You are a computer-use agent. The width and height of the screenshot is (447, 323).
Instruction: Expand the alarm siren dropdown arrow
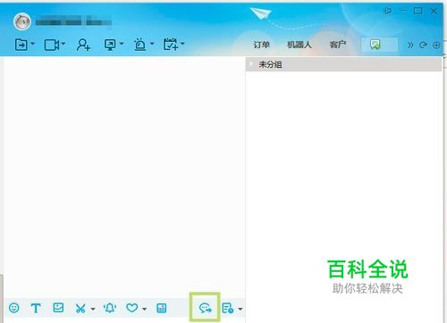152,44
